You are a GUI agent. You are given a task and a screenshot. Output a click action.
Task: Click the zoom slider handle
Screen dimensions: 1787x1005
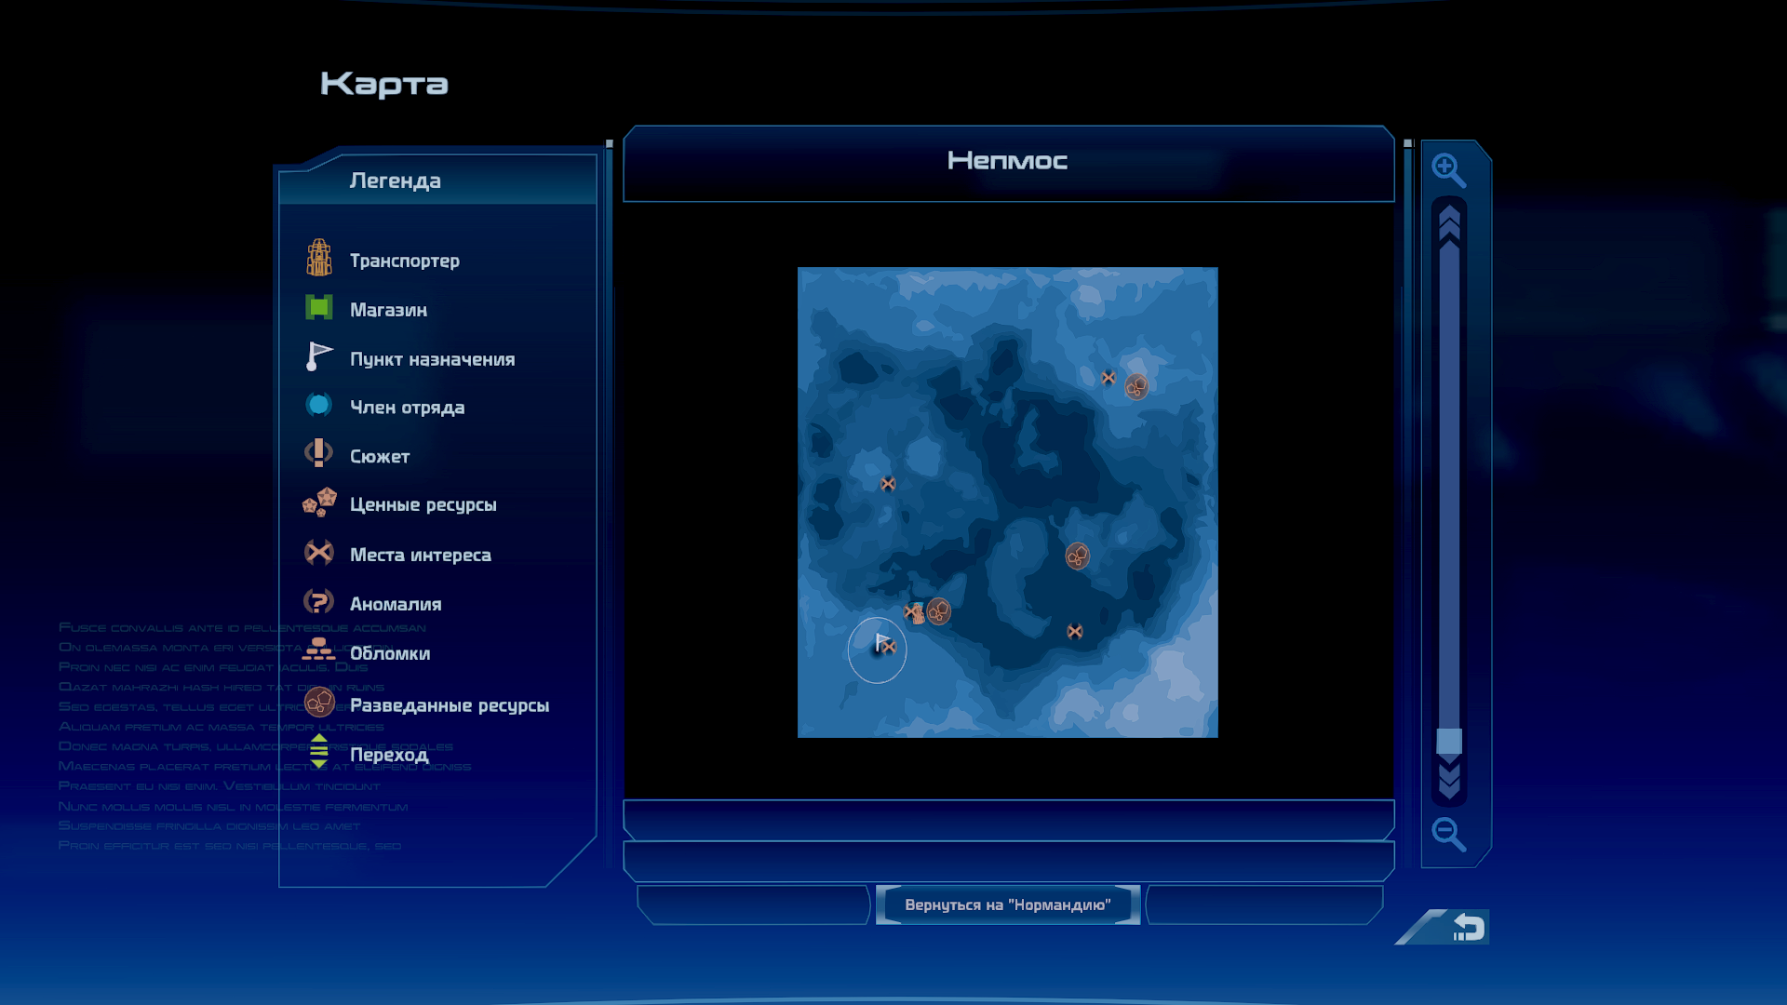point(1449,742)
